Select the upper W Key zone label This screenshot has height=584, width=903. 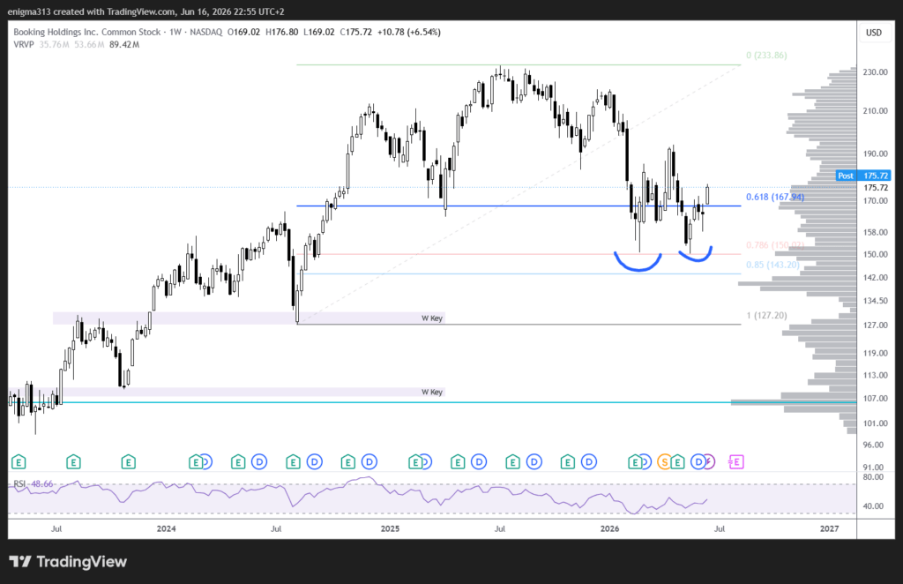pyautogui.click(x=432, y=318)
